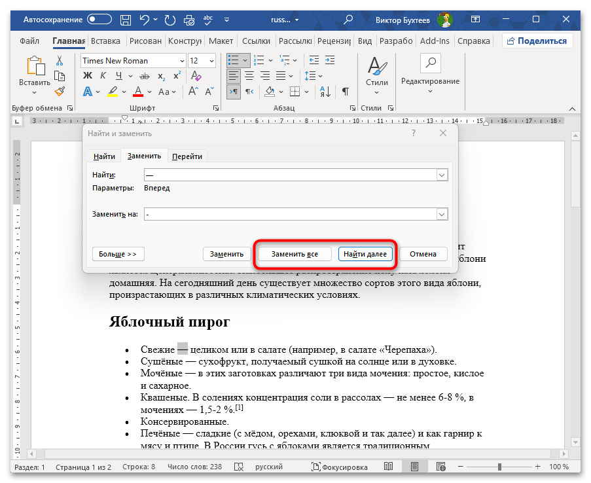Screen dimensions: 591x483
Task: Expand the Найти field dropdown arrow
Action: (x=442, y=175)
